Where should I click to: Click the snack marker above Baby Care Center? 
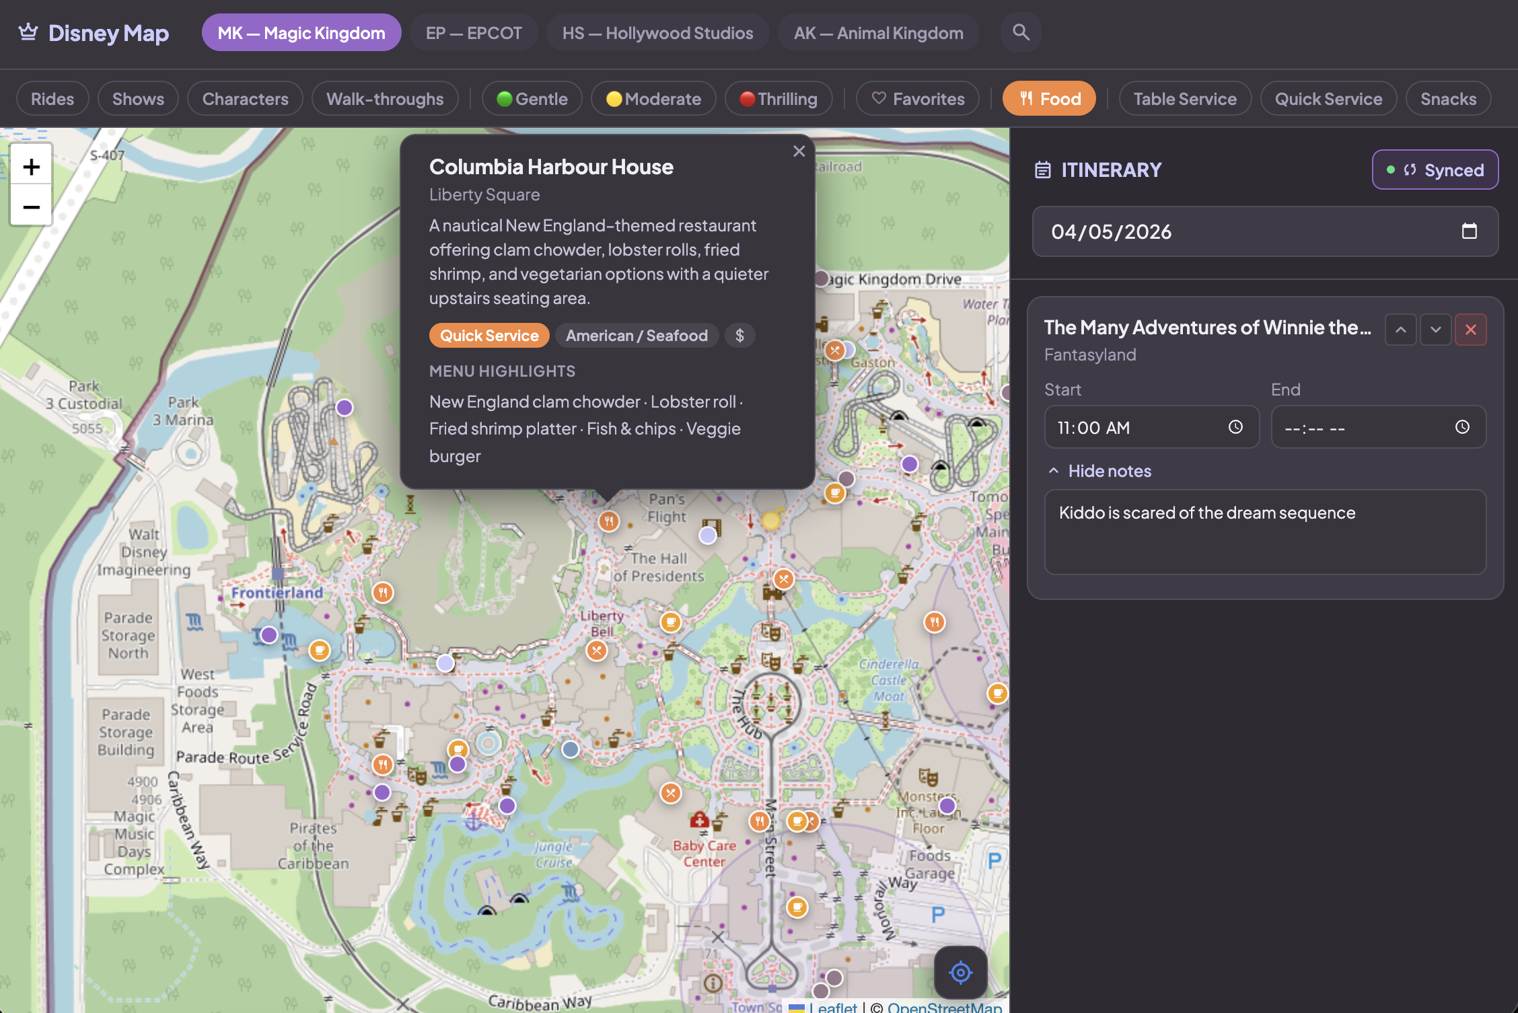670,793
